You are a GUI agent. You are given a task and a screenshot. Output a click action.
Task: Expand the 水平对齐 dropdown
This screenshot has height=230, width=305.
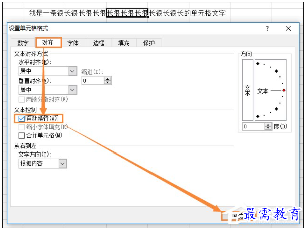72,71
